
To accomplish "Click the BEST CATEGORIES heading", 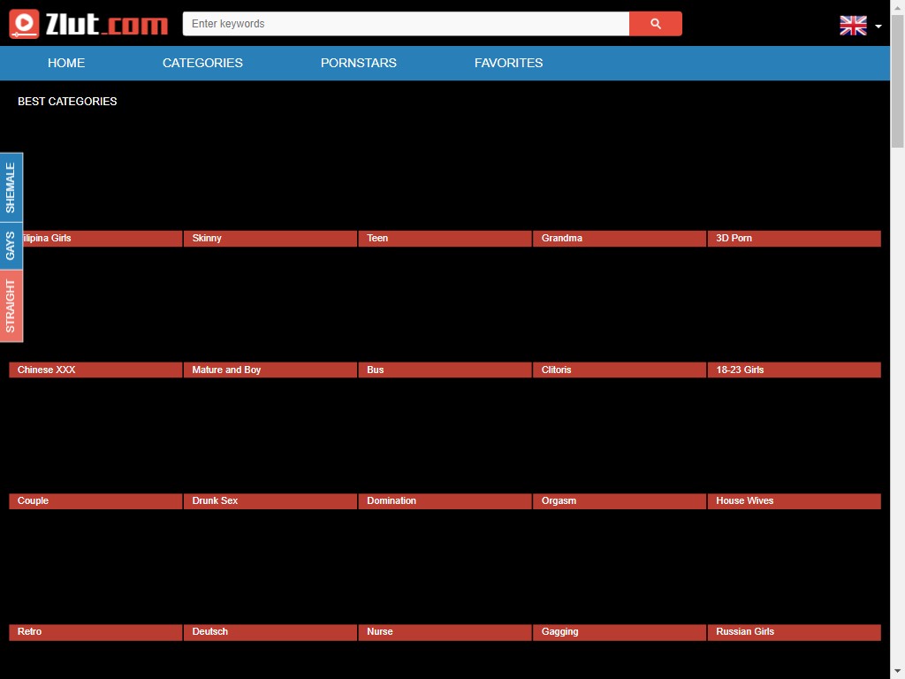I will [67, 102].
